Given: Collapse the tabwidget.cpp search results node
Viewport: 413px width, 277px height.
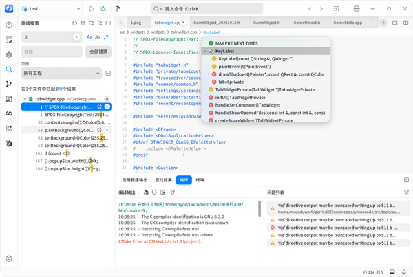Looking at the screenshot, I should point(25,99).
